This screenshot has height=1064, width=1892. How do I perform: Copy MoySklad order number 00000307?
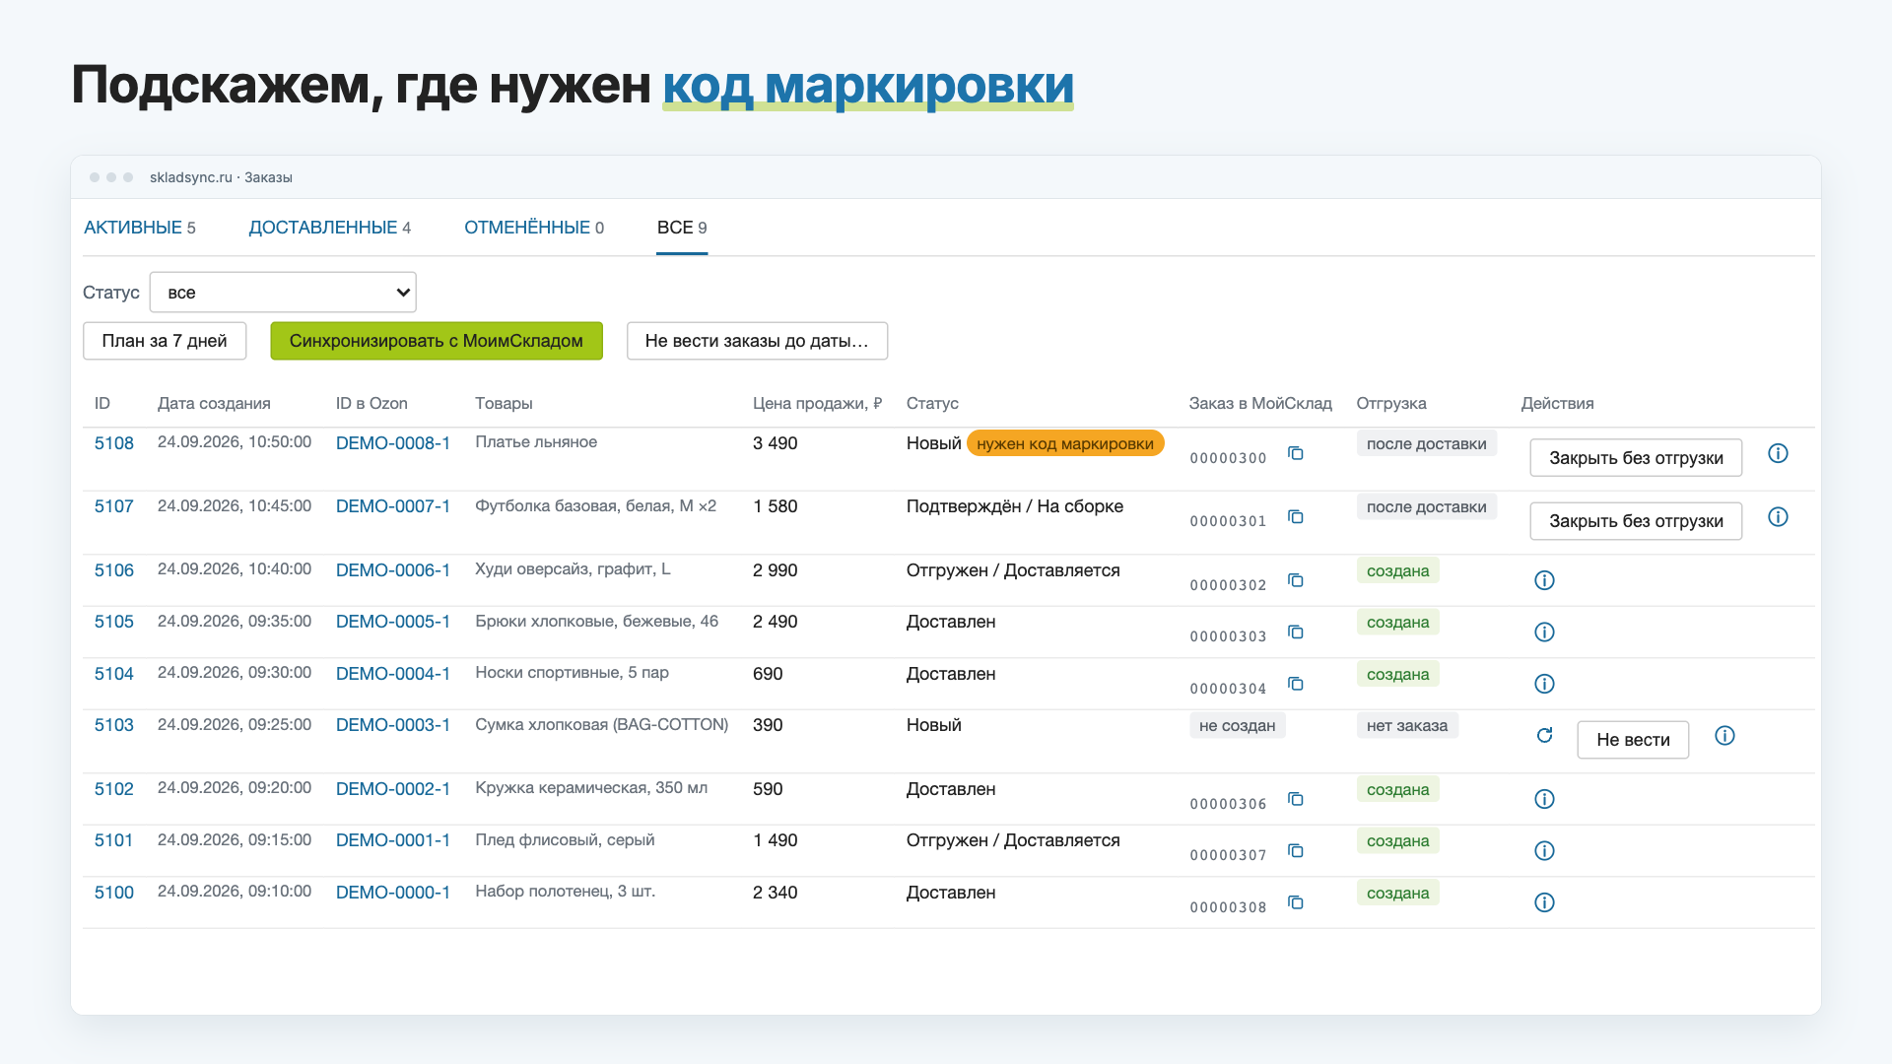[x=1296, y=850]
